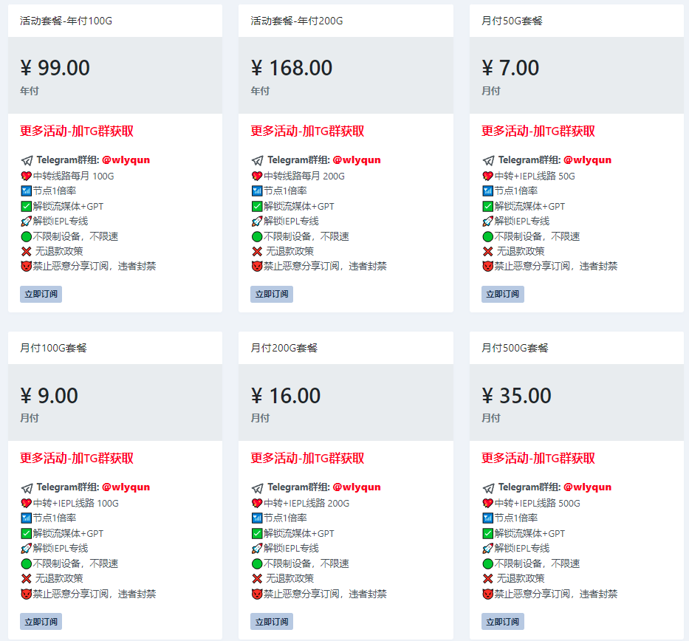Click the heart icon next to 中转+IEPL线路 200G
689x641 pixels.
[x=257, y=503]
